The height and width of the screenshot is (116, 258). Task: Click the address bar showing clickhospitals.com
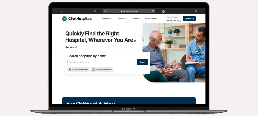(129, 11)
